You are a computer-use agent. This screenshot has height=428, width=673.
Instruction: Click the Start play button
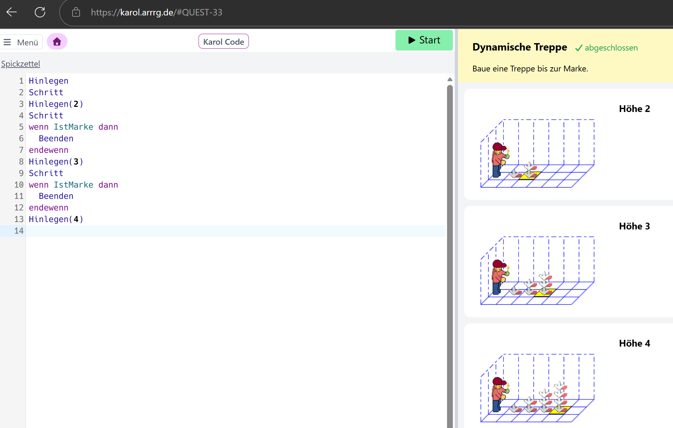click(424, 40)
